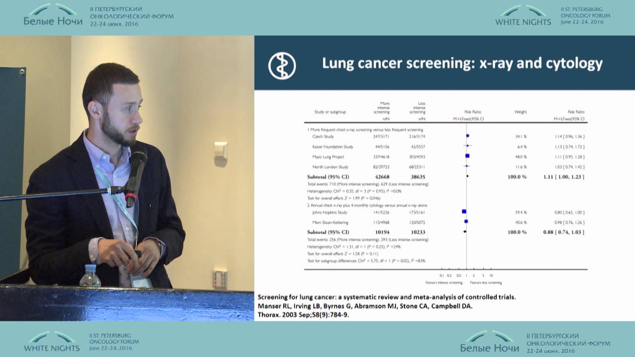Click the White Nights logo at top right
This screenshot has height=357, width=635.
523,15
